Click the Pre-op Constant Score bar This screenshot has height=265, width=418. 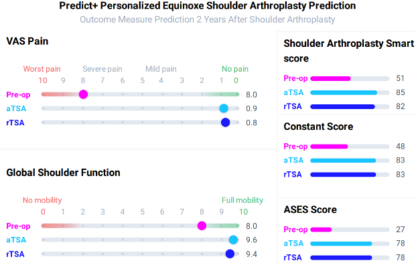coord(350,147)
